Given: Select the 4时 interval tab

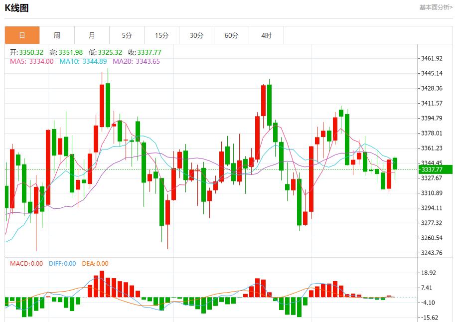Looking at the screenshot, I should tap(266, 35).
